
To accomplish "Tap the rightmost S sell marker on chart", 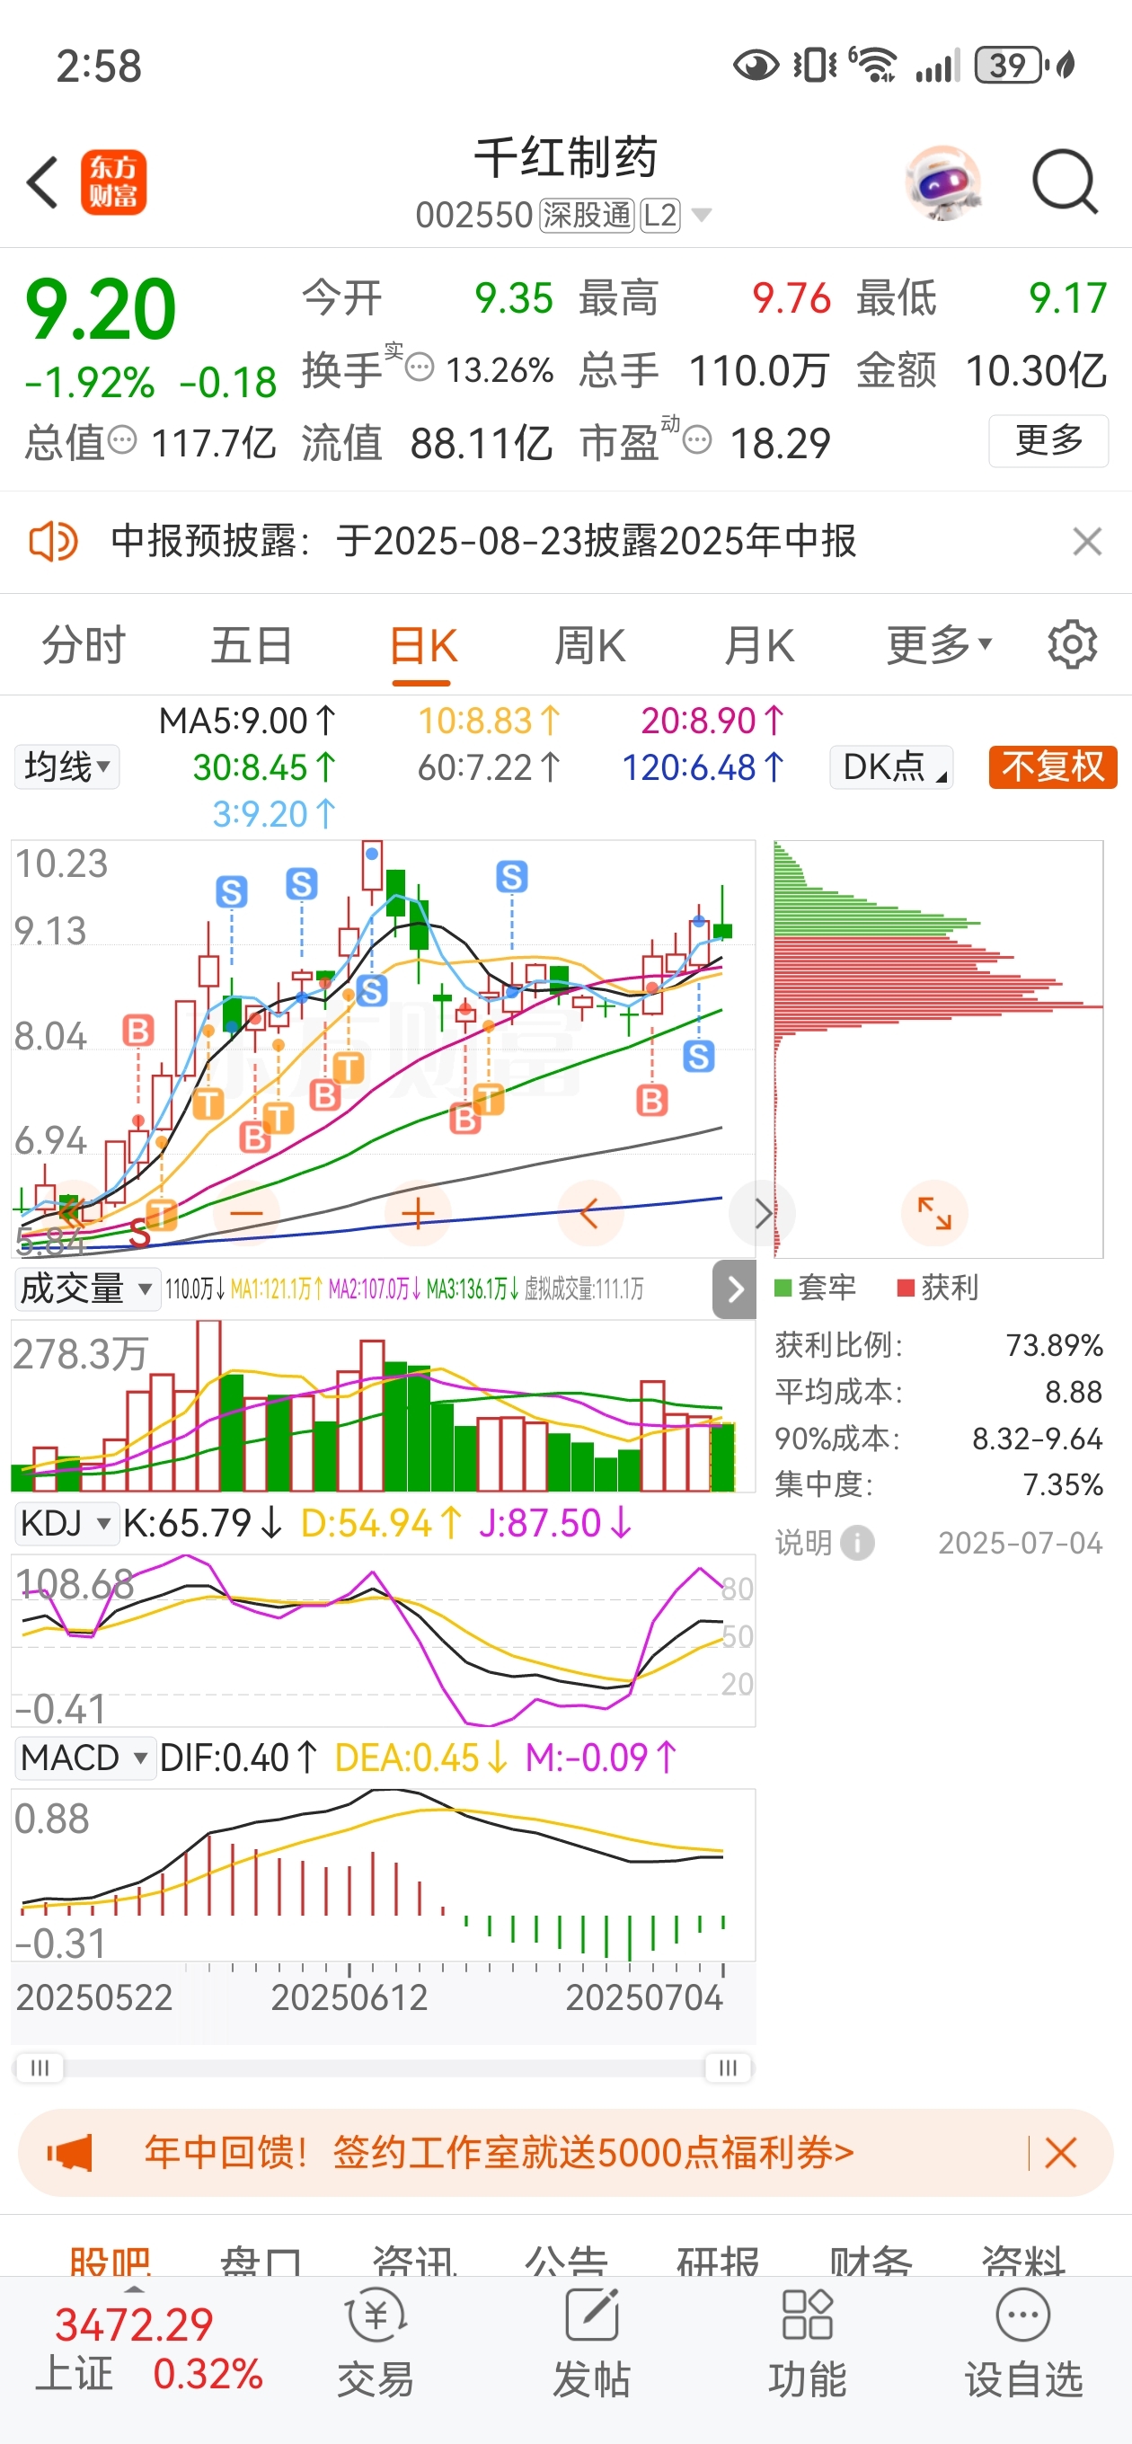I will pyautogui.click(x=699, y=1056).
